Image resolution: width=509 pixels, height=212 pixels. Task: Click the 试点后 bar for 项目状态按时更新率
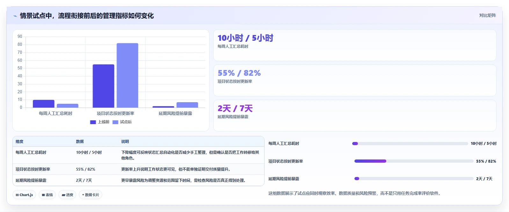pyautogui.click(x=127, y=75)
